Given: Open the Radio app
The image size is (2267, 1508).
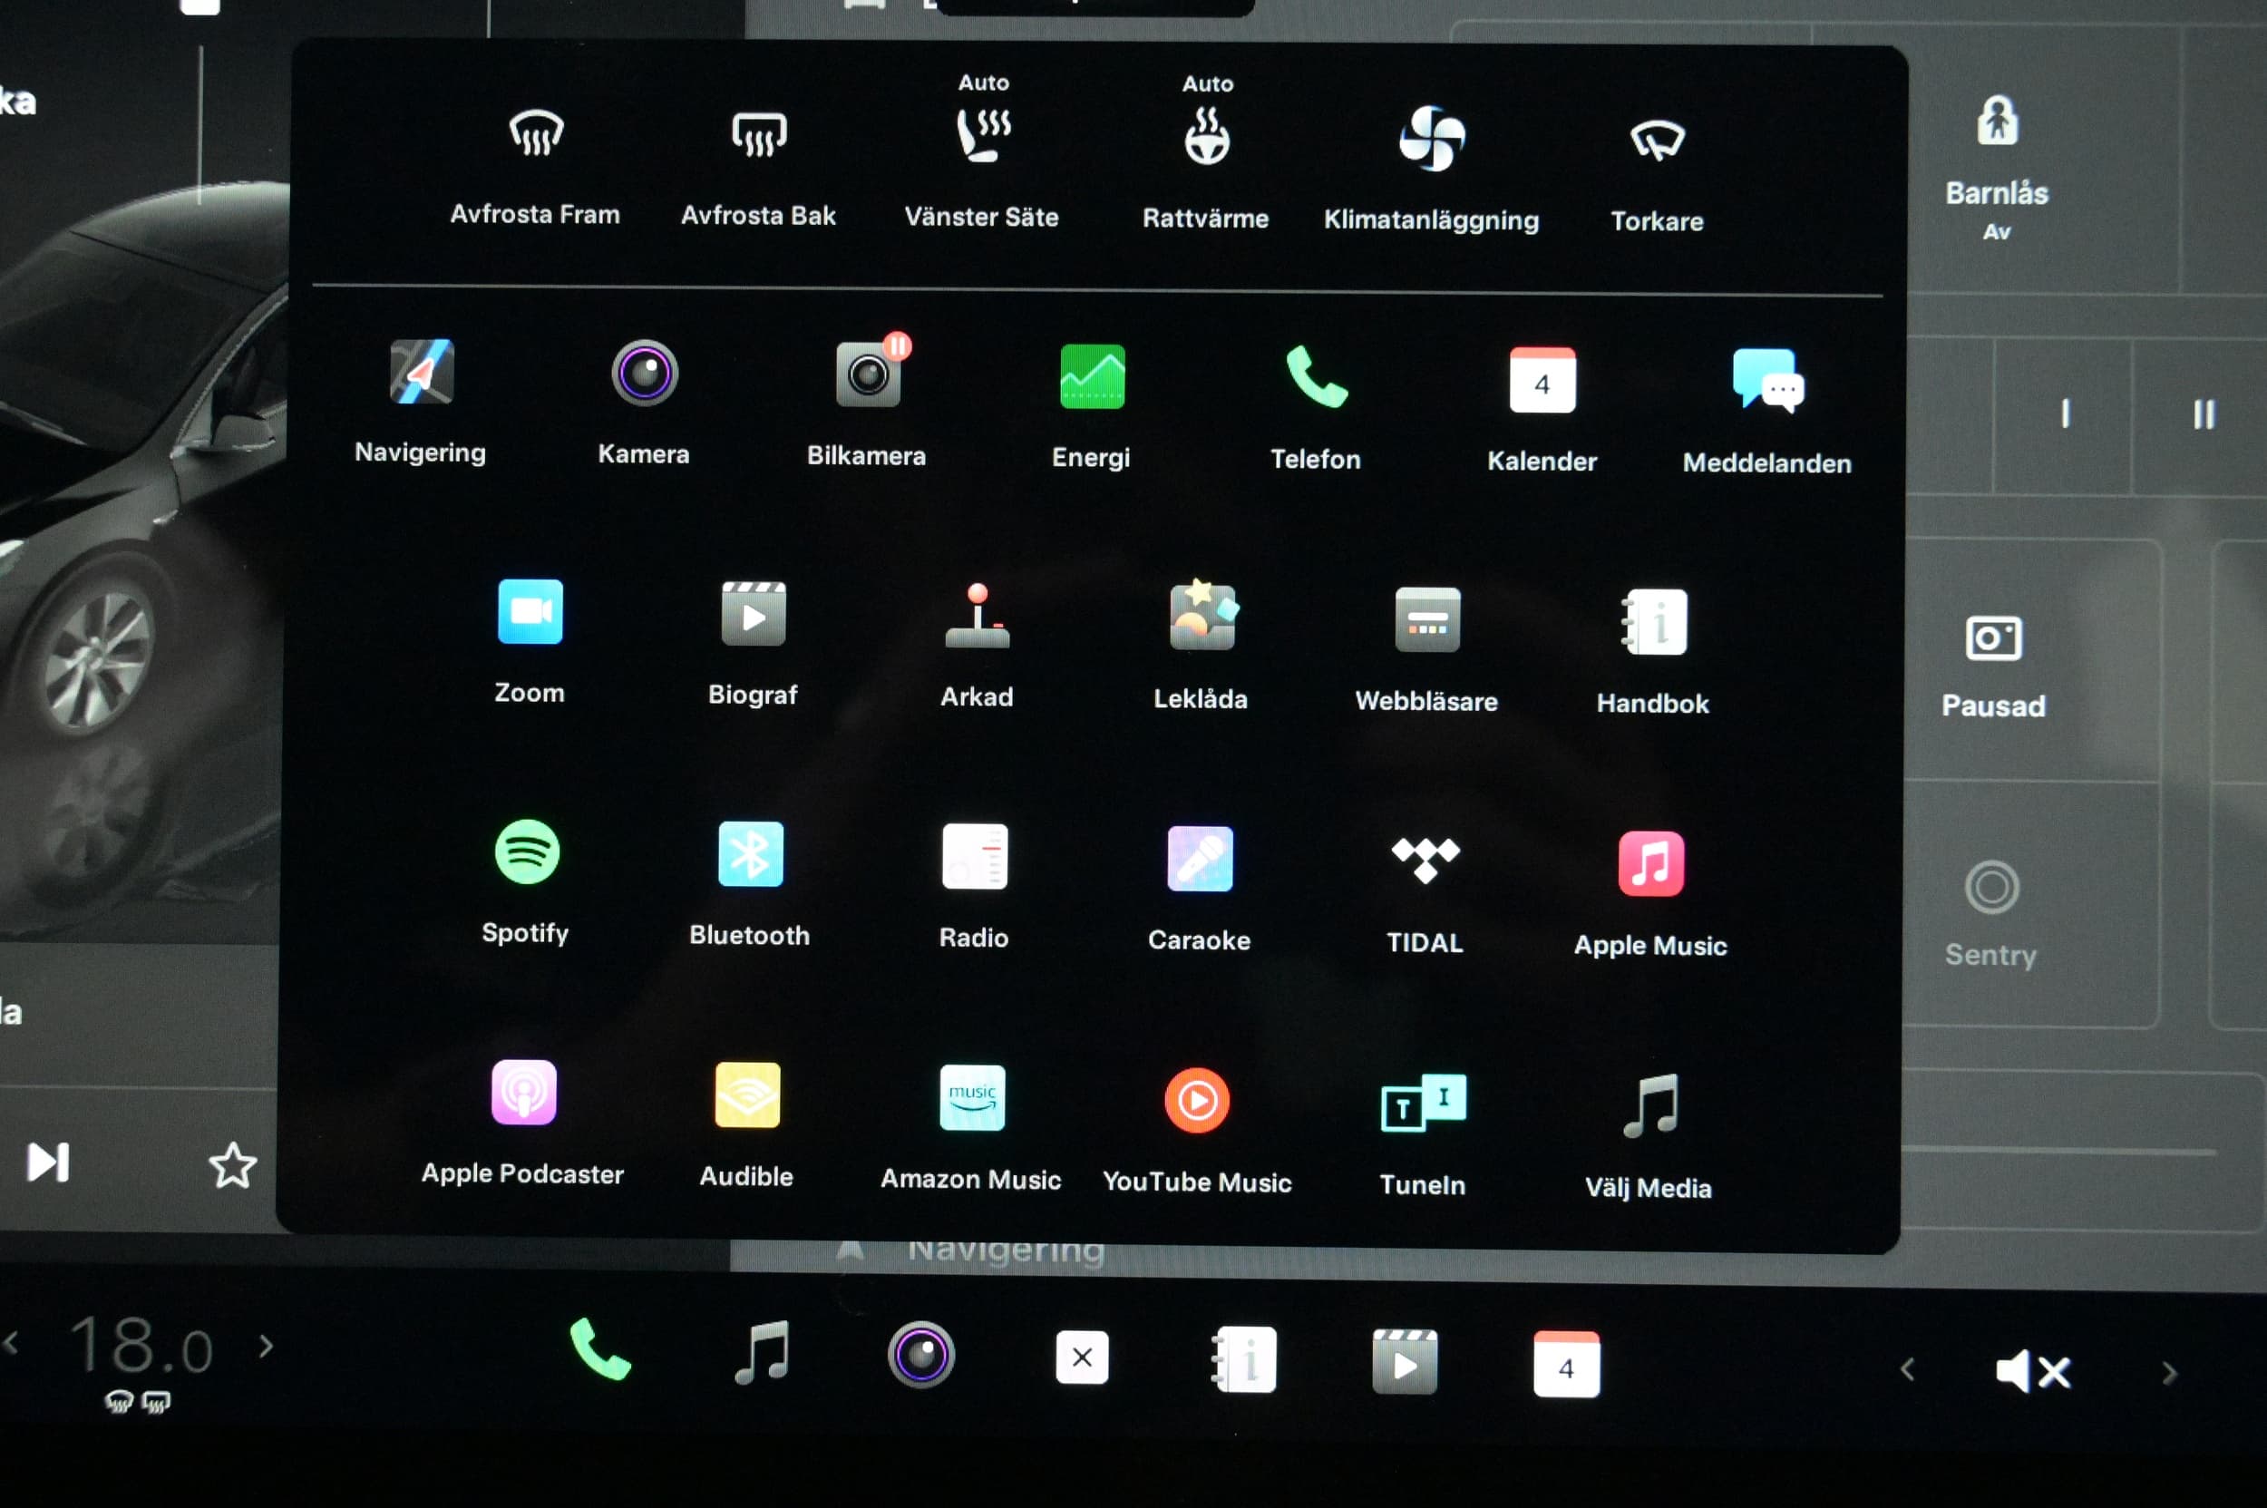Looking at the screenshot, I should point(974,887).
